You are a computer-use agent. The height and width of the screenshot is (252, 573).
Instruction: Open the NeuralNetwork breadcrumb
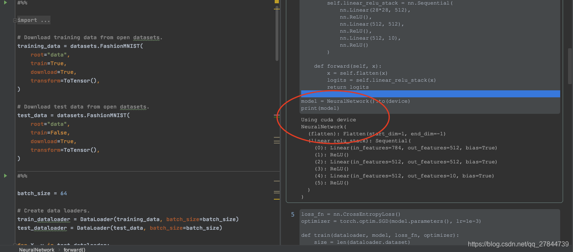pos(36,250)
